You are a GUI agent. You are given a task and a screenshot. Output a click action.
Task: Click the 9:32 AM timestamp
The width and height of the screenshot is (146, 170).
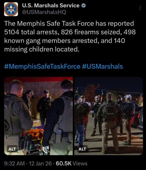pos(14,164)
